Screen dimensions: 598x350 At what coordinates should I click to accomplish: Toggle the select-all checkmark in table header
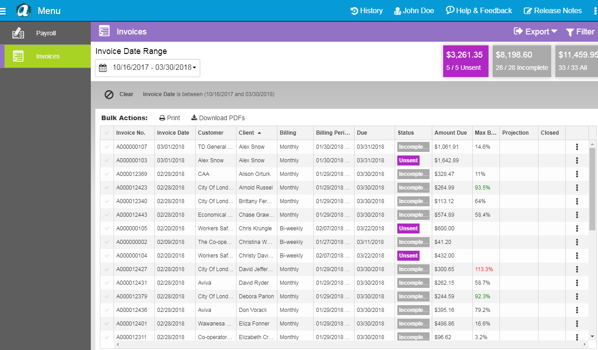click(x=107, y=133)
